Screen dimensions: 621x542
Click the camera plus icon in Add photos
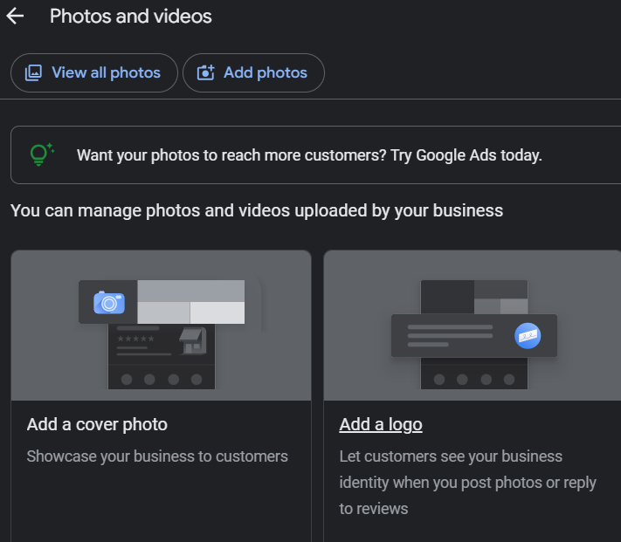tap(205, 72)
